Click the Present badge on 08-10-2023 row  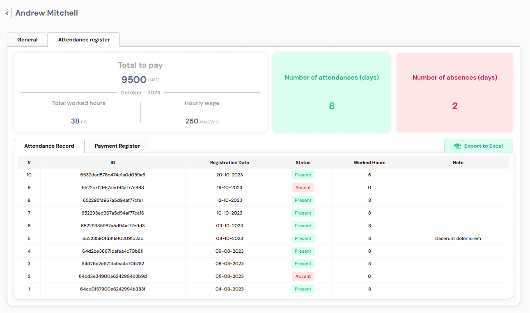[x=303, y=239]
